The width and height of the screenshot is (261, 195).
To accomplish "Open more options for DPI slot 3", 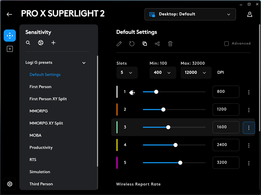I will click(x=249, y=128).
